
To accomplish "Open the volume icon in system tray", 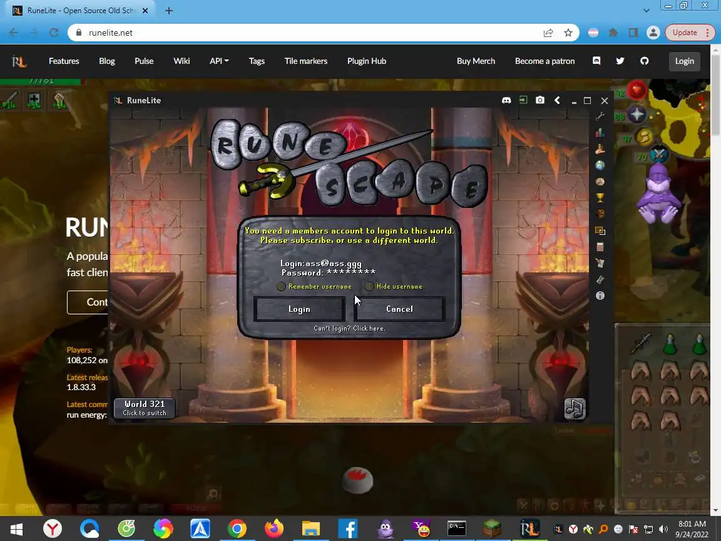I will [x=663, y=529].
